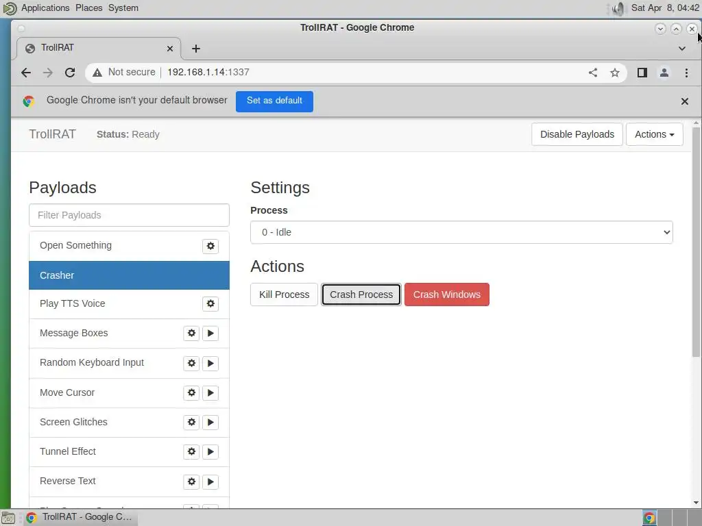Select Play TTS Voice payload
This screenshot has height=526, width=702.
pos(129,303)
